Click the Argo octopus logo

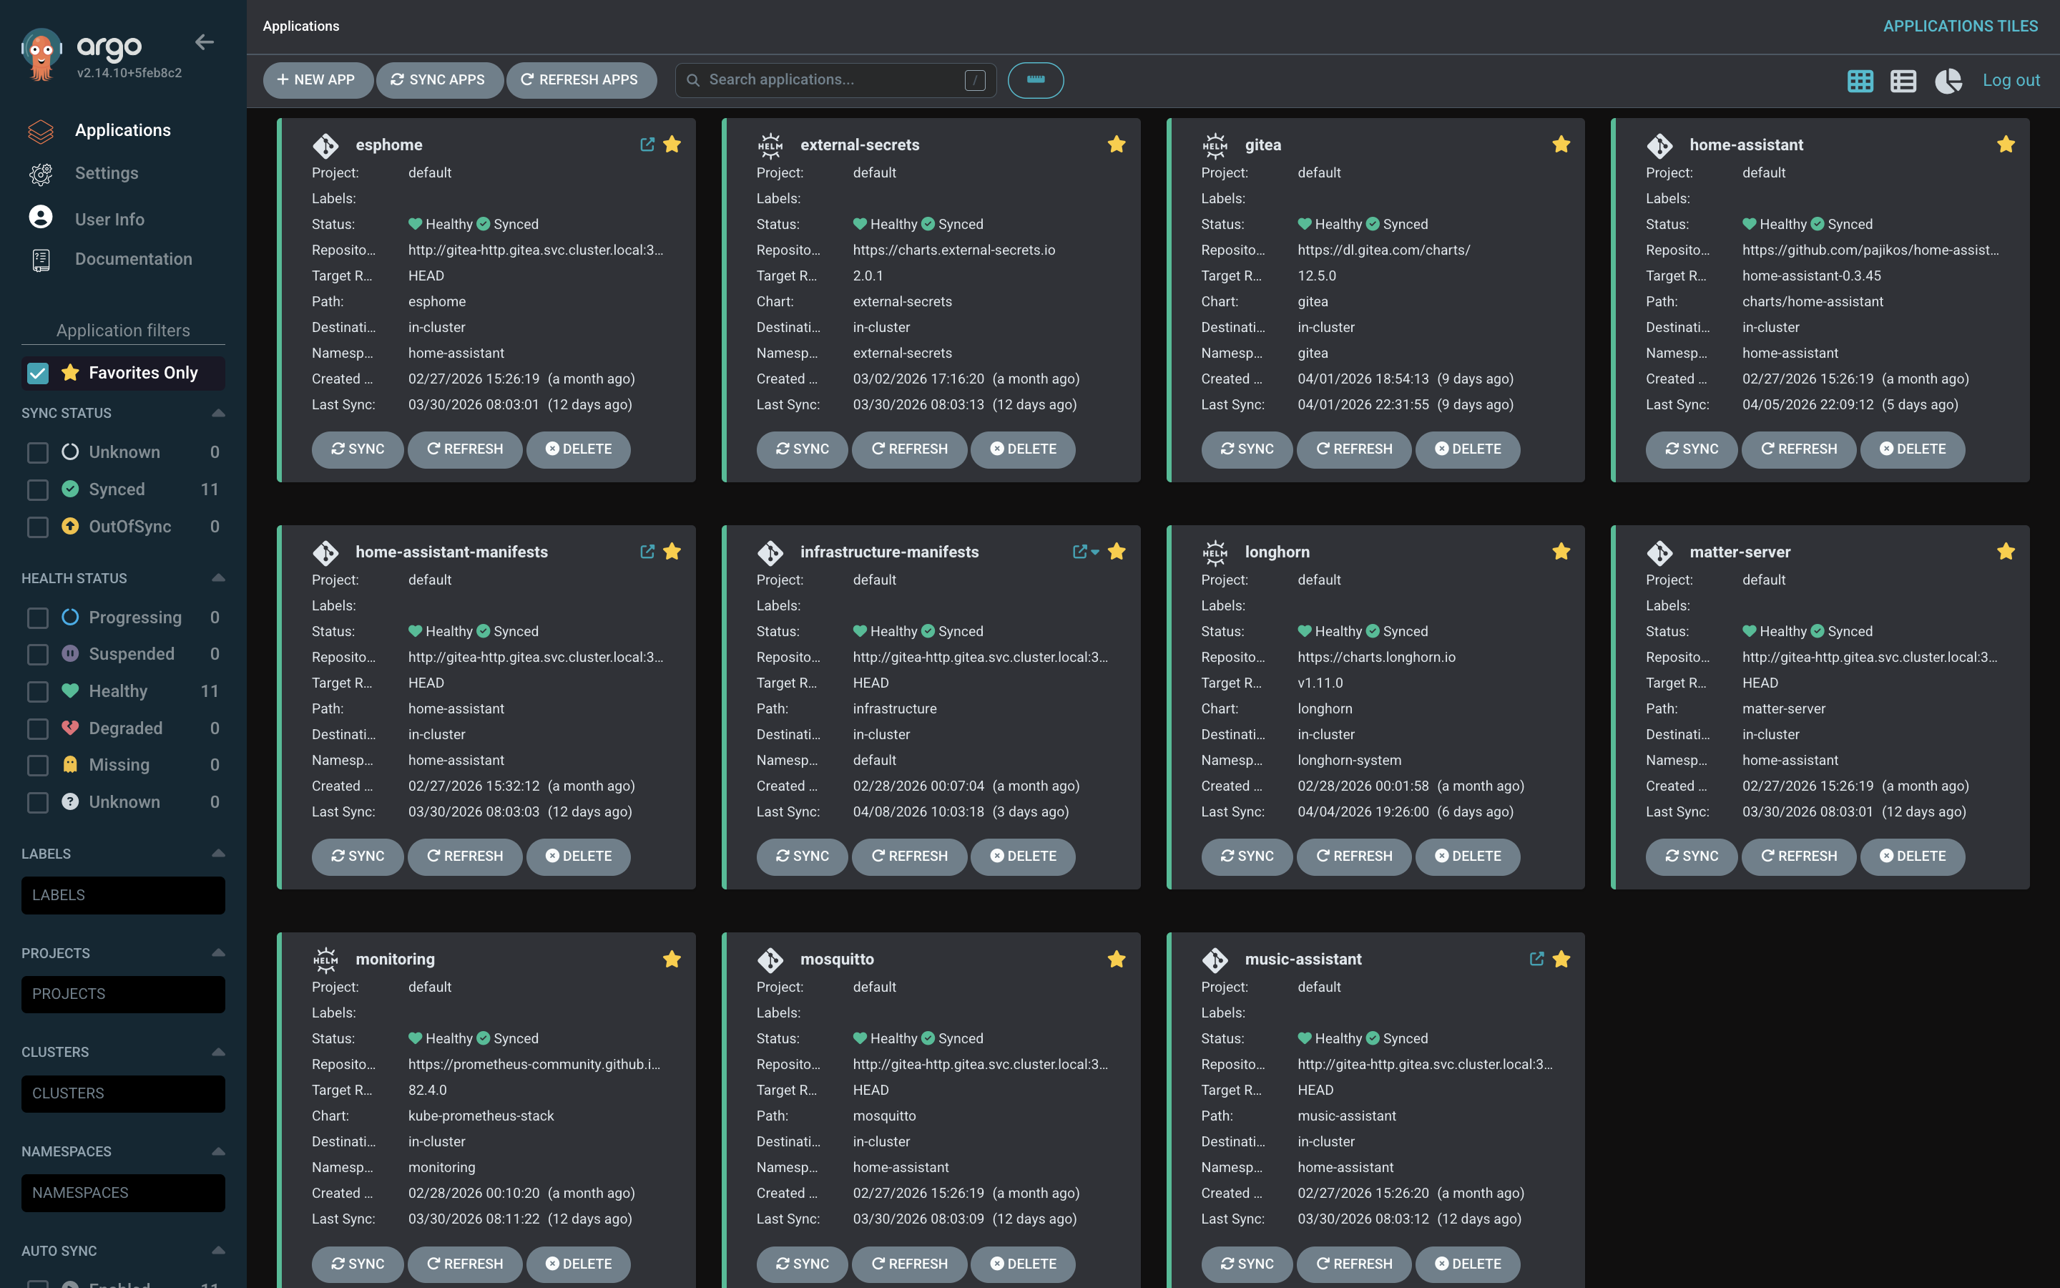[41, 54]
